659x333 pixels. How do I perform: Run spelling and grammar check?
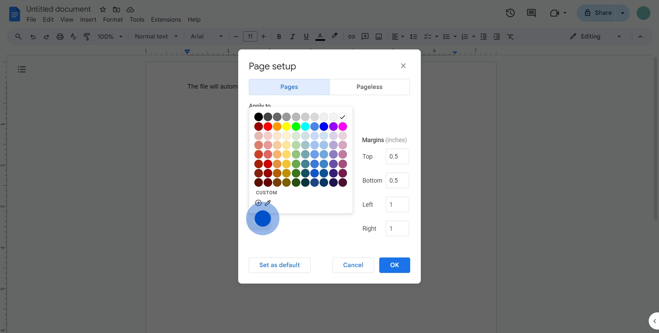click(73, 36)
